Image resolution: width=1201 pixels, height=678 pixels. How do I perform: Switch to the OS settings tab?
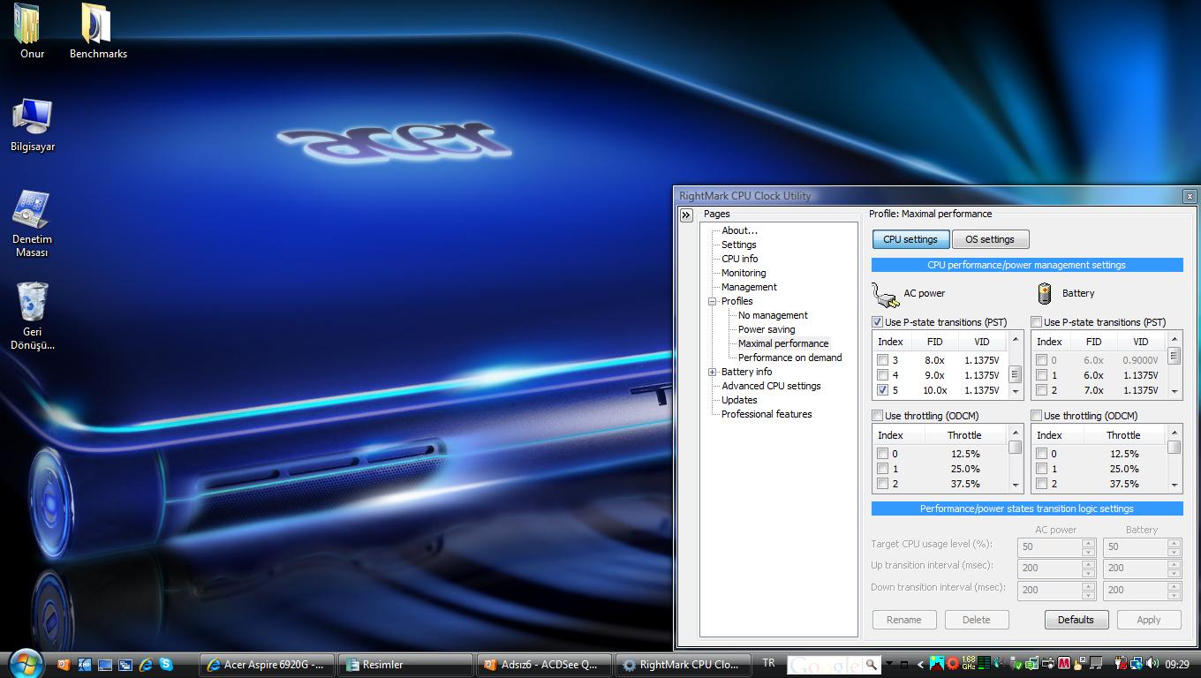pyautogui.click(x=990, y=239)
